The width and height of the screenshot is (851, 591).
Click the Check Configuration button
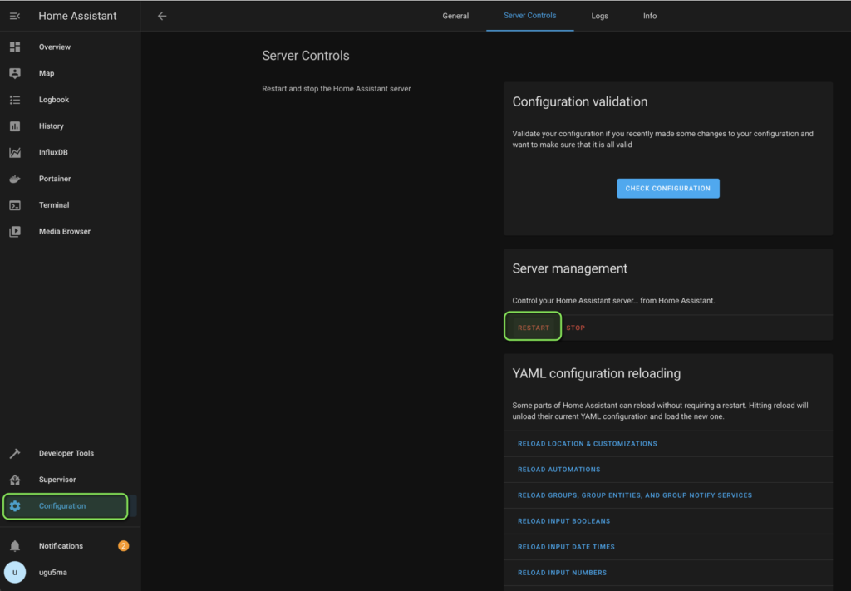(x=667, y=189)
